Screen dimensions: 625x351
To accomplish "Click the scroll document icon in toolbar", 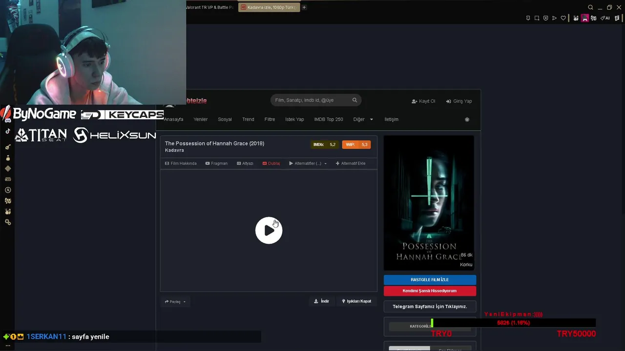I will (x=617, y=18).
